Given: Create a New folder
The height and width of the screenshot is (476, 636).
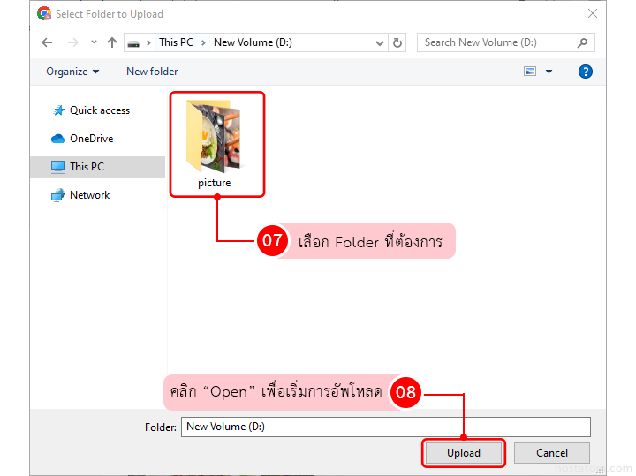Looking at the screenshot, I should 152,72.
